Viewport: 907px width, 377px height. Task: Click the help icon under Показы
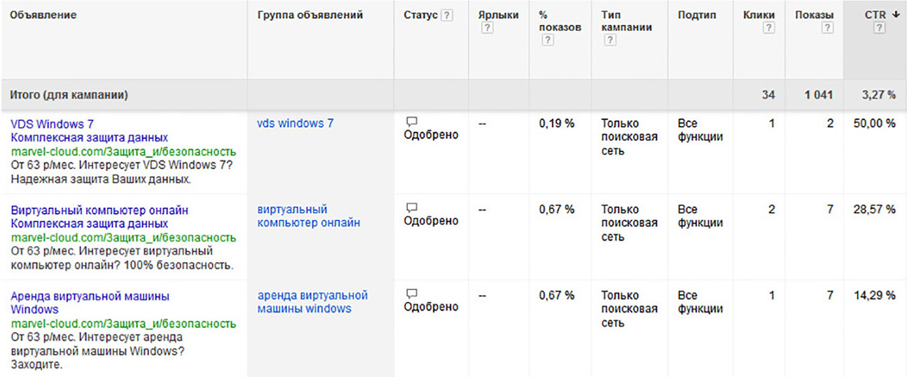[828, 28]
